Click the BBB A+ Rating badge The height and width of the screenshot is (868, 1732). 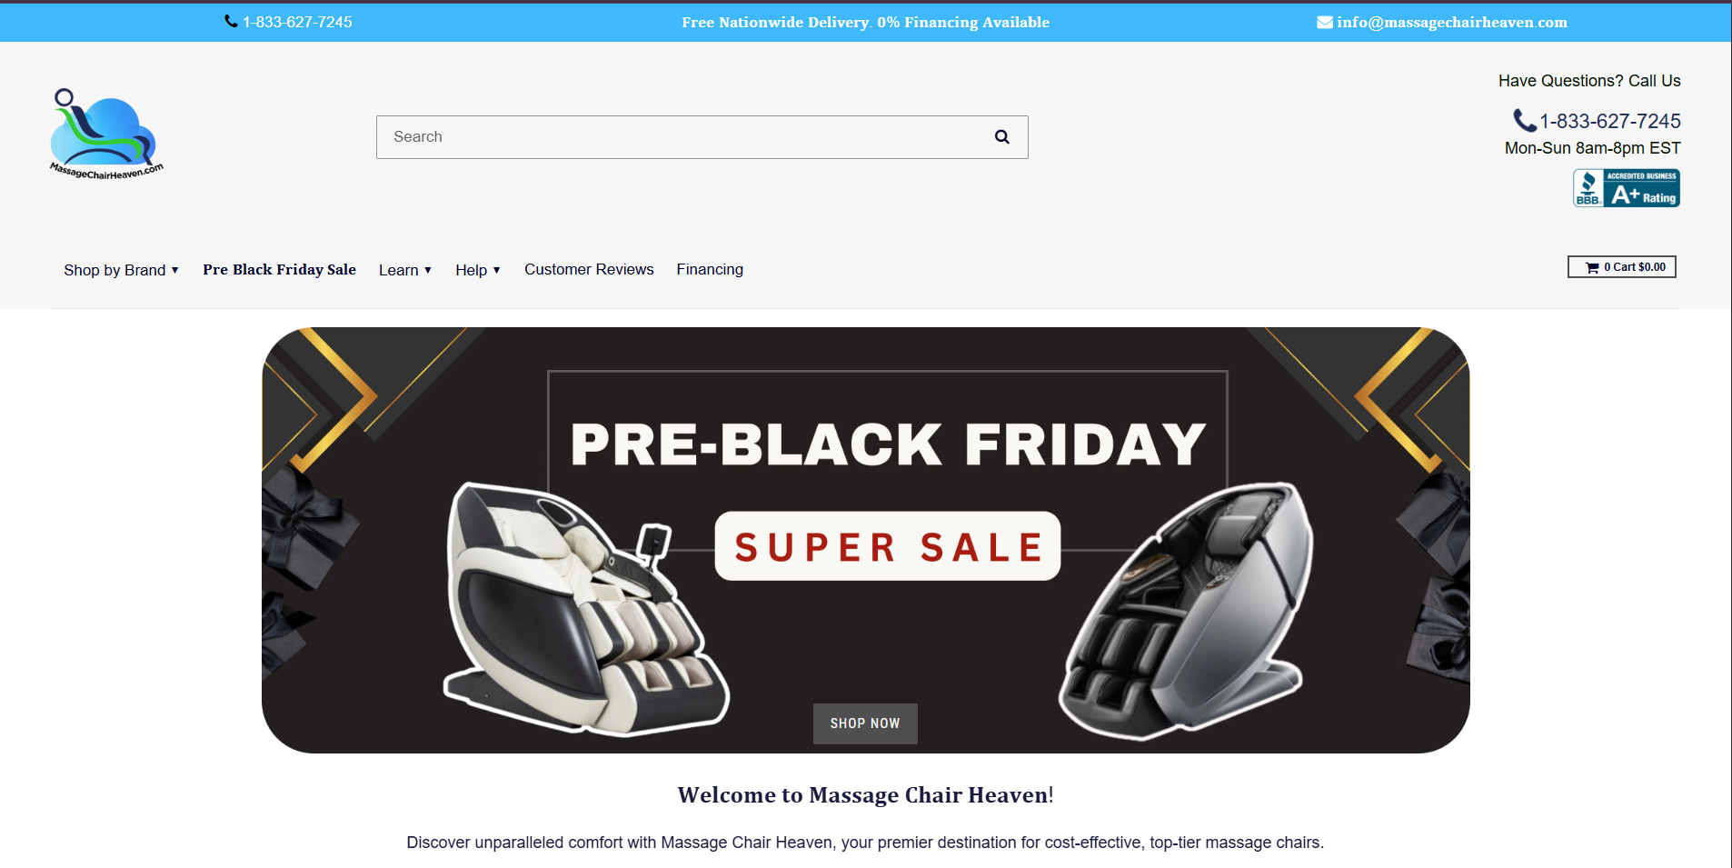click(x=1626, y=188)
